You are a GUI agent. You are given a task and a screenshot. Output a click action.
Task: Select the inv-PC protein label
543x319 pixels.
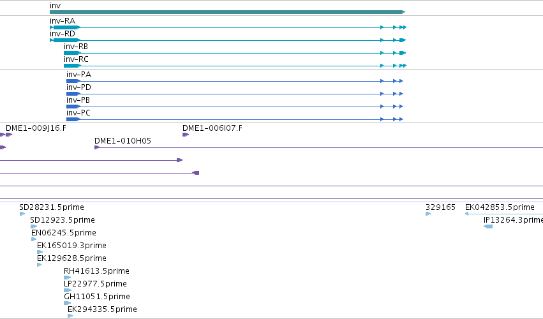(78, 113)
